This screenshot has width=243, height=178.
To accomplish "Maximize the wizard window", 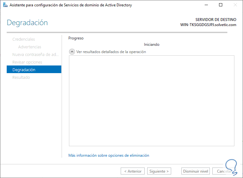I will (221, 5).
